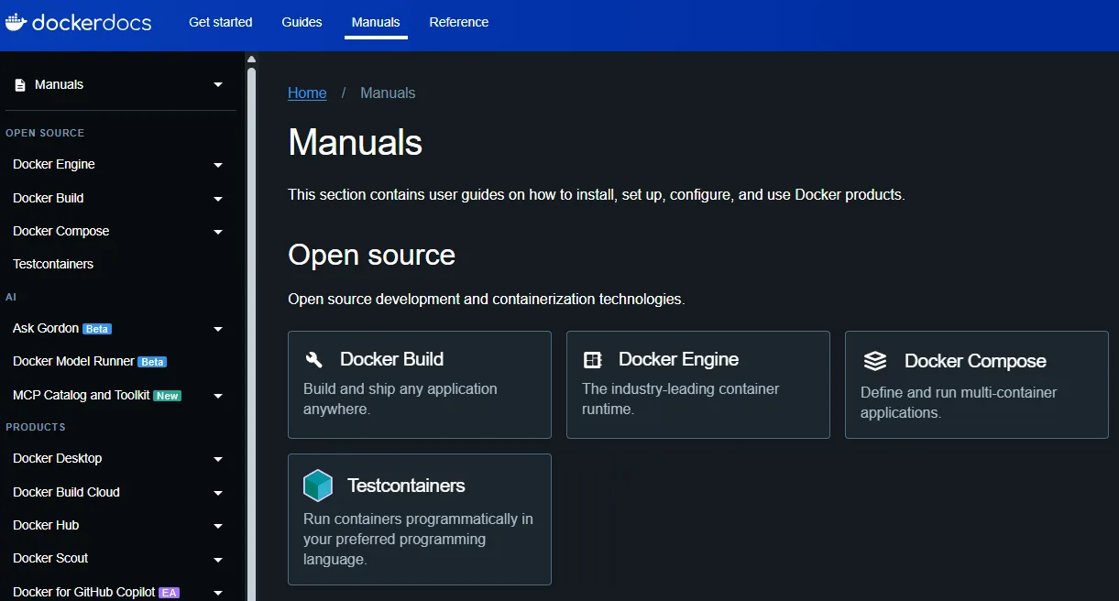Open Docker Desktop in the sidebar
This screenshot has height=601, width=1119.
point(58,458)
